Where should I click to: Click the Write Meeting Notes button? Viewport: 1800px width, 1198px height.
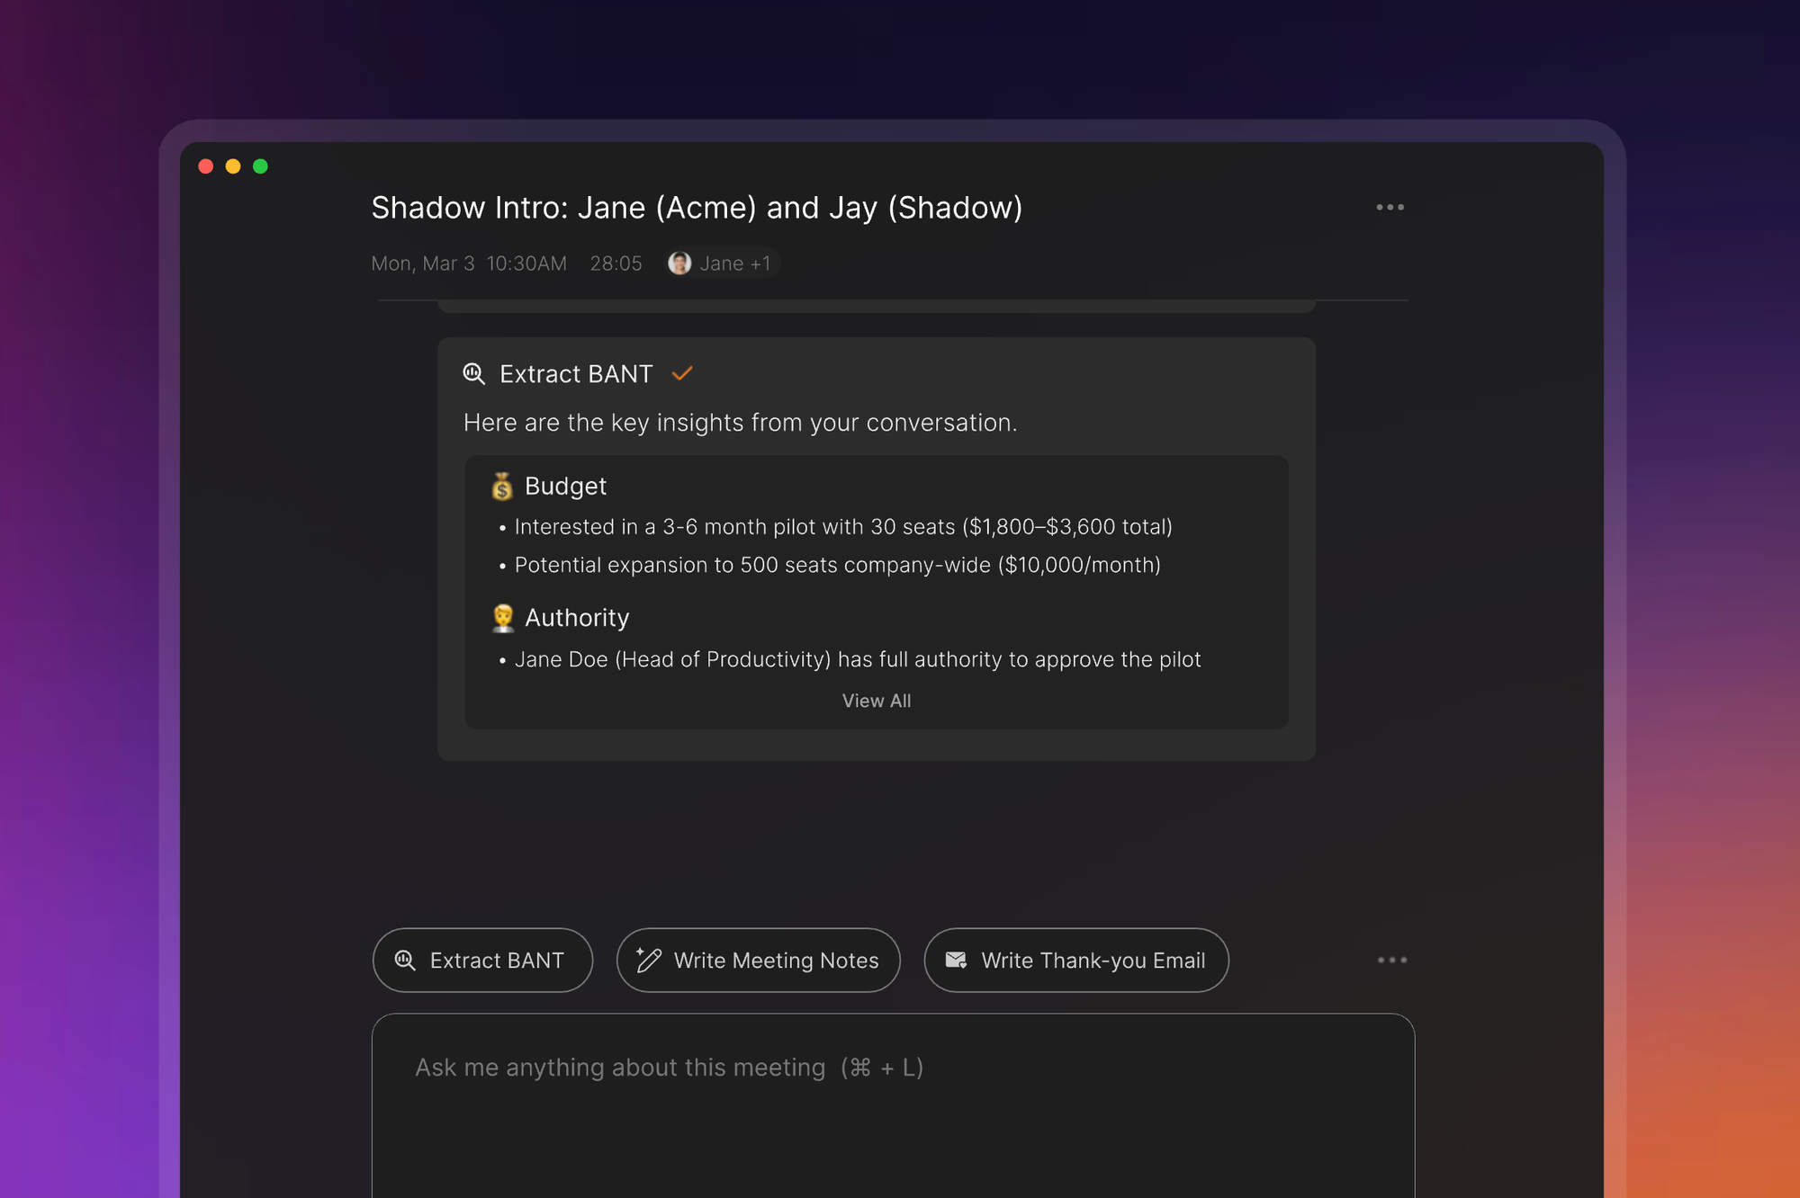[x=759, y=960]
